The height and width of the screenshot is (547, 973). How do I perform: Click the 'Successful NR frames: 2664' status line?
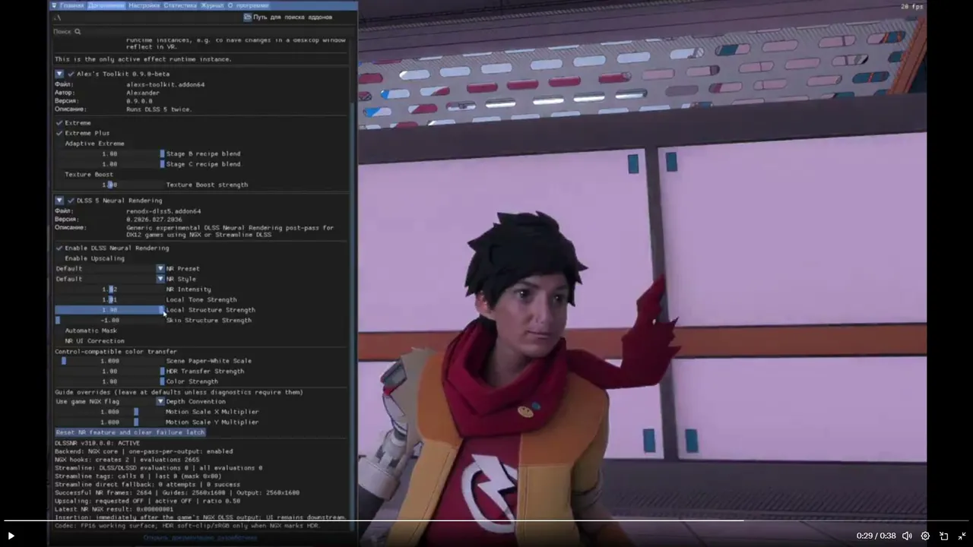177,492
